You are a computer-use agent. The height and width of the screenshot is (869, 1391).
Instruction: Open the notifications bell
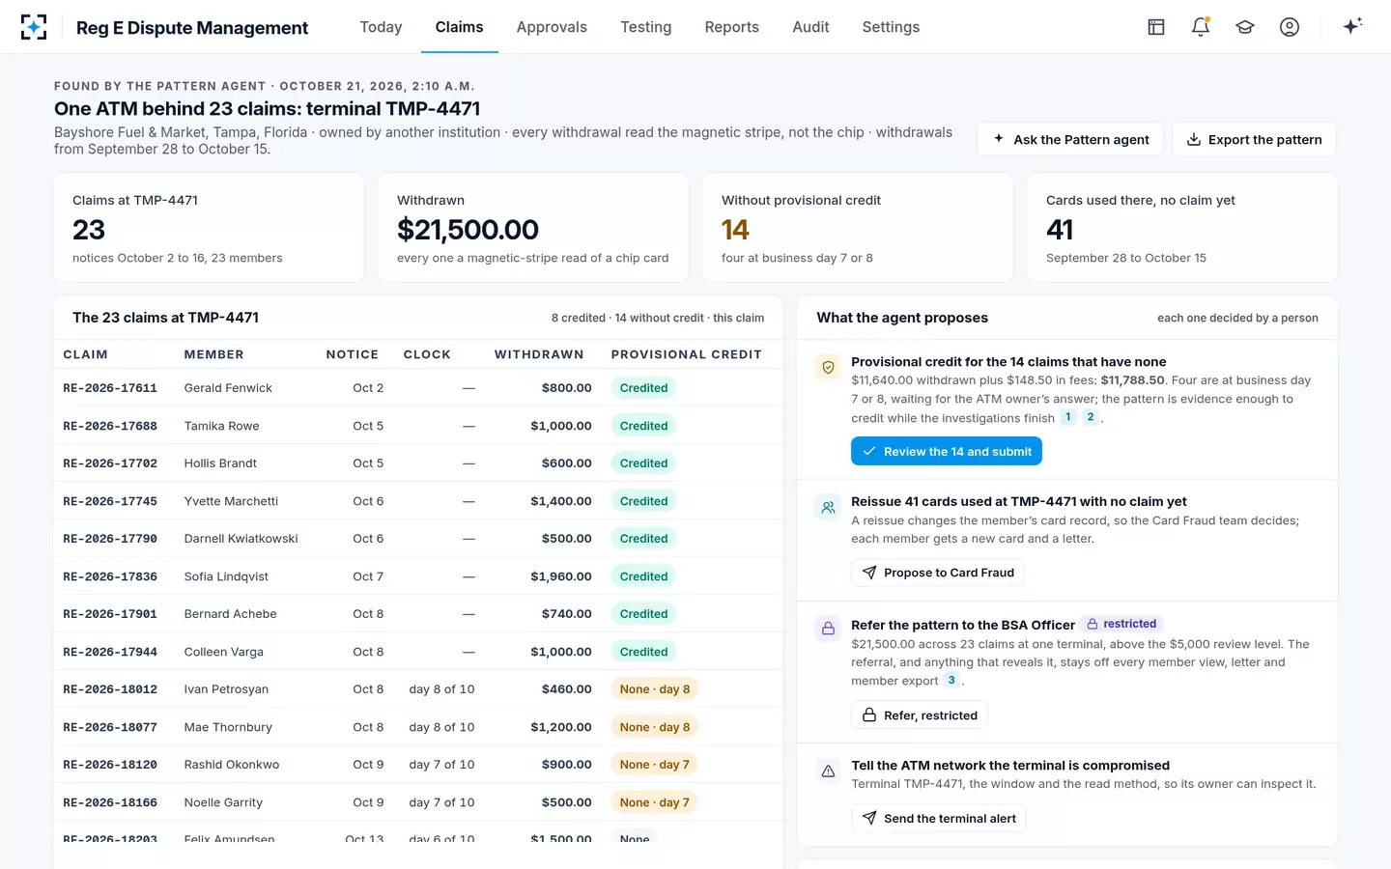click(x=1201, y=27)
